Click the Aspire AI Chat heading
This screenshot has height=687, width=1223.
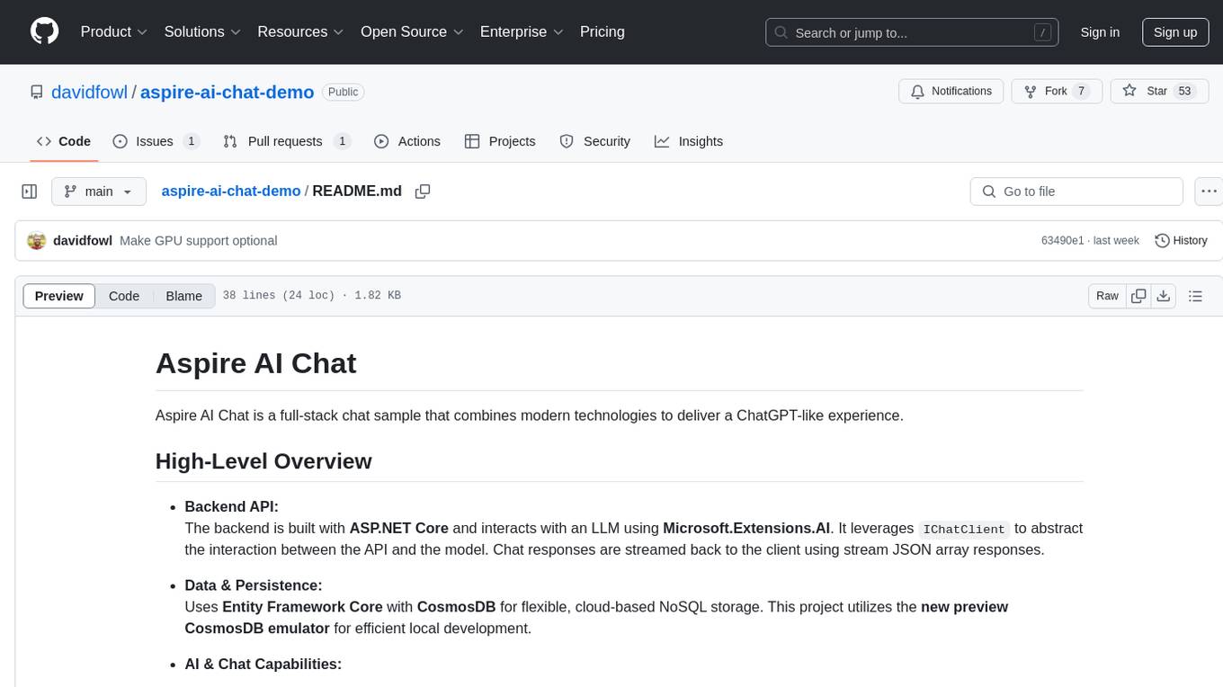click(x=256, y=363)
